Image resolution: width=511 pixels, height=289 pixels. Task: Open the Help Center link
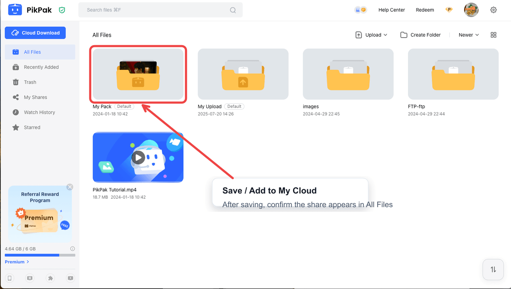pos(392,10)
